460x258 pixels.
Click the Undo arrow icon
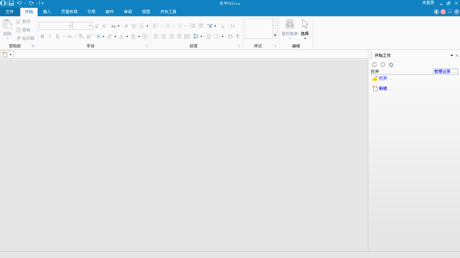(x=19, y=3)
